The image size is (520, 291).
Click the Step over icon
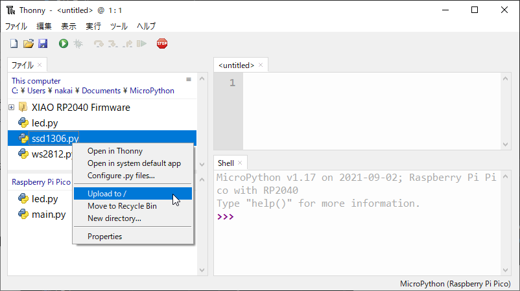coord(99,43)
